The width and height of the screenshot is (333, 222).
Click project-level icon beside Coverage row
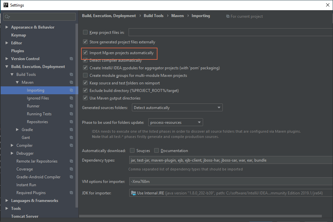pyautogui.click(x=72, y=169)
